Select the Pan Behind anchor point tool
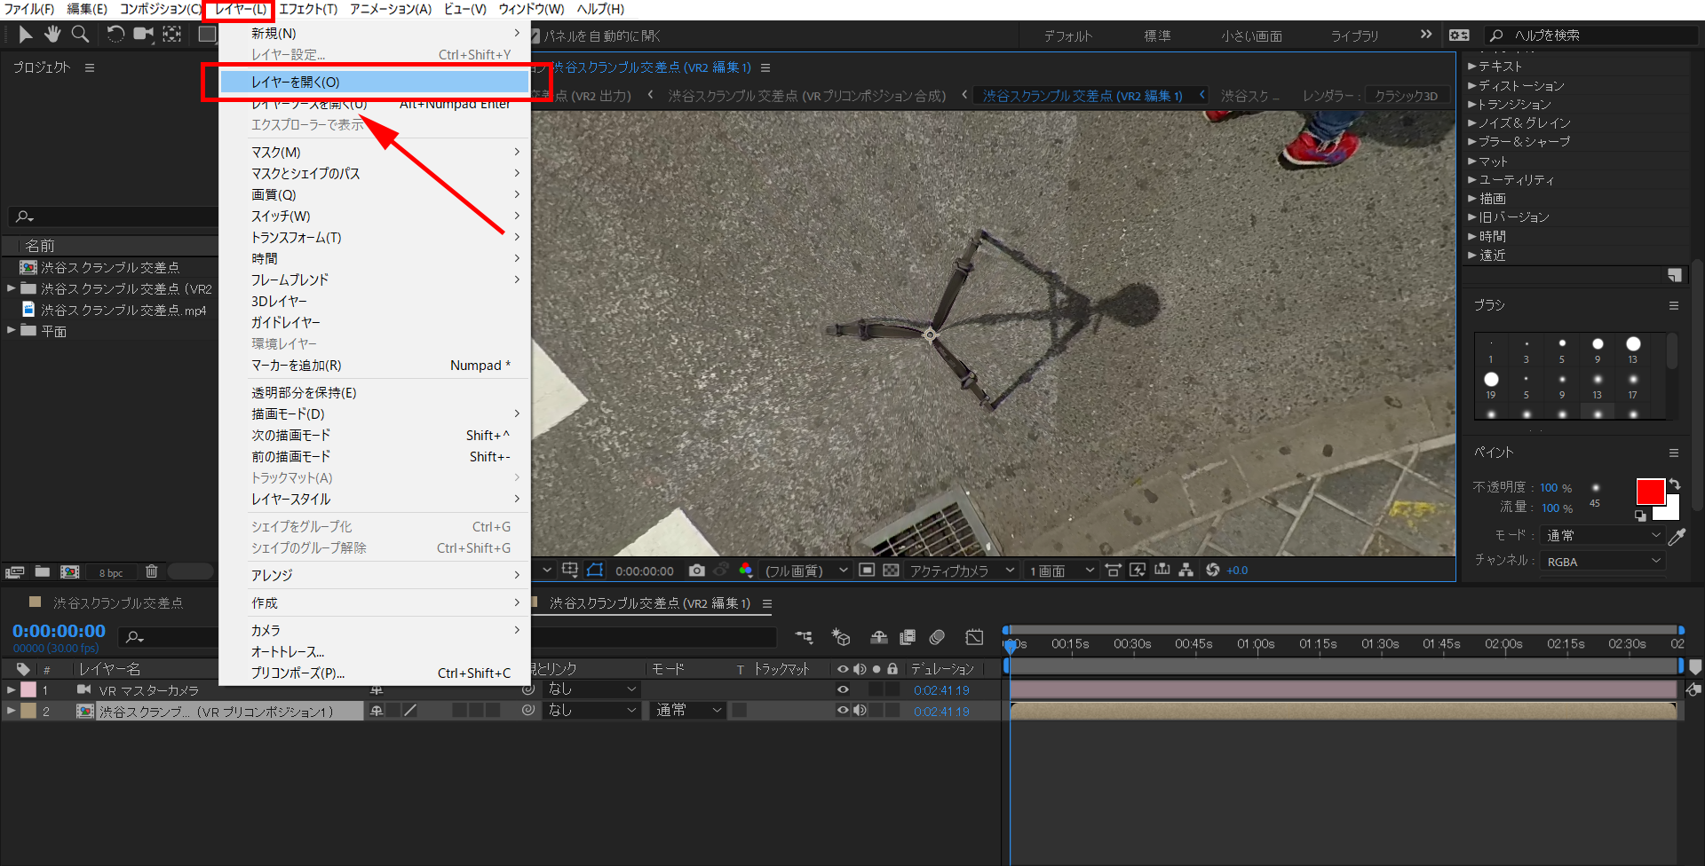 coord(172,35)
